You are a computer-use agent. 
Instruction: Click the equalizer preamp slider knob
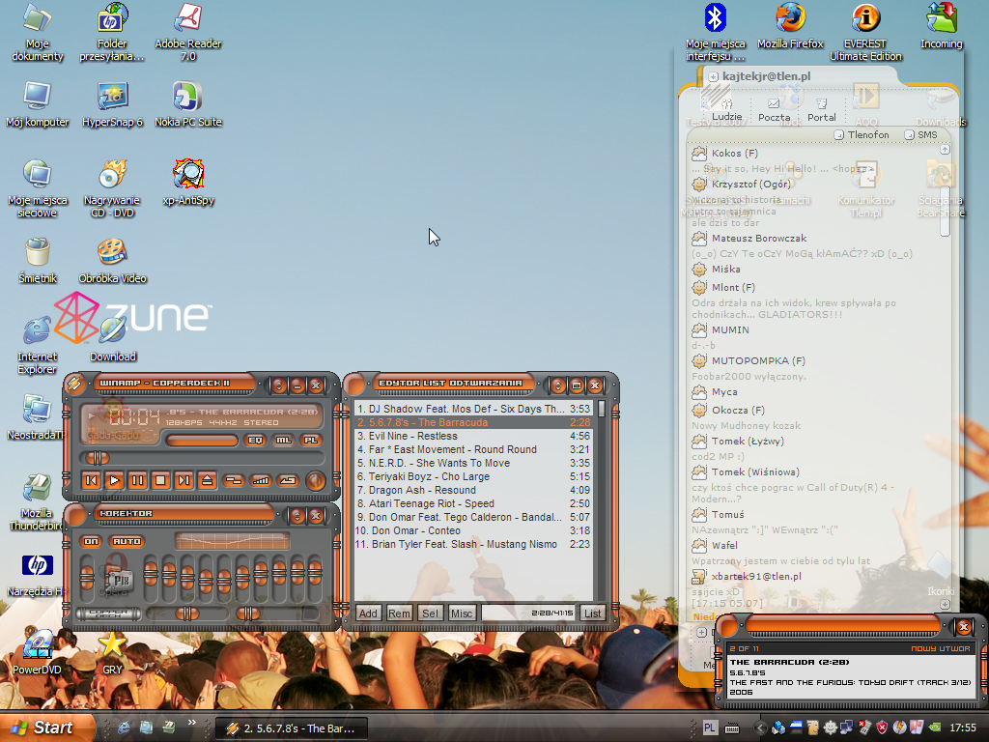pyautogui.click(x=87, y=576)
